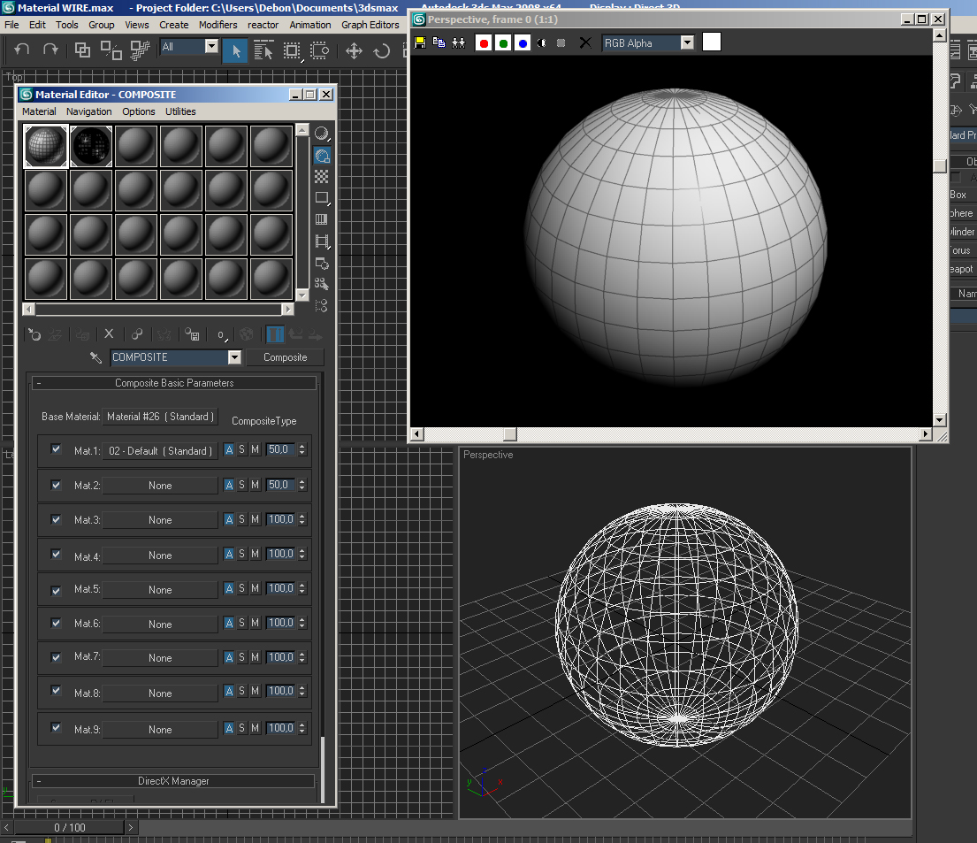Open the COMPOSITE material name dropdown
977x843 pixels.
(x=234, y=357)
